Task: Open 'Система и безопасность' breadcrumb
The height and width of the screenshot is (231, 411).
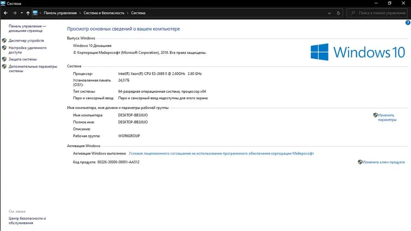Action: pos(104,13)
